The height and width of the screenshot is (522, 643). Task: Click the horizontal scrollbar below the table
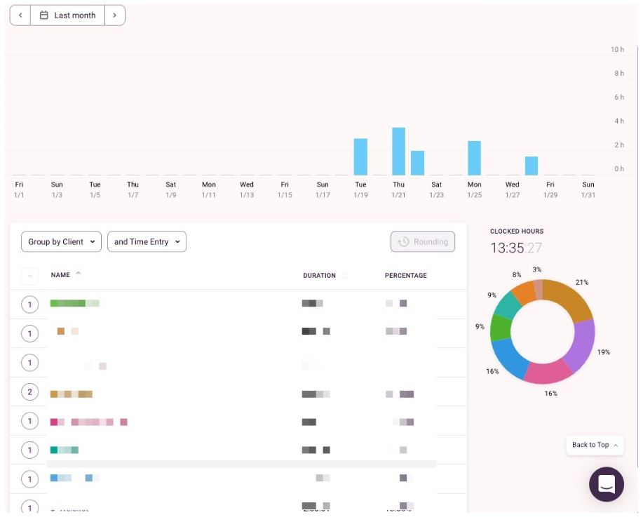(242, 464)
